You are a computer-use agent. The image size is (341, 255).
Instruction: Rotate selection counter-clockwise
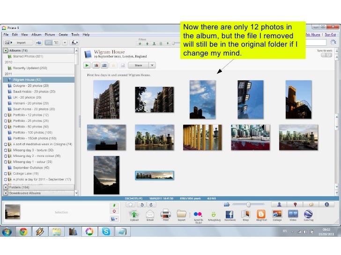point(142,205)
